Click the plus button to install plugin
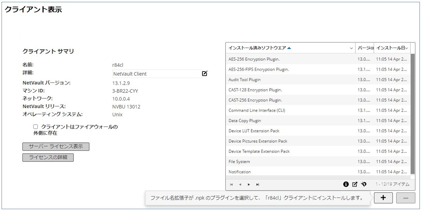422x211 pixels. [383, 198]
